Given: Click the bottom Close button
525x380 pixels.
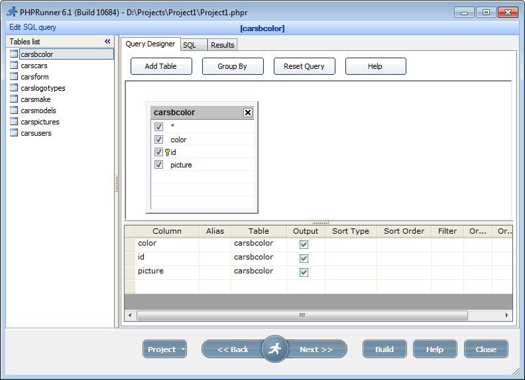Looking at the screenshot, I should click(486, 350).
